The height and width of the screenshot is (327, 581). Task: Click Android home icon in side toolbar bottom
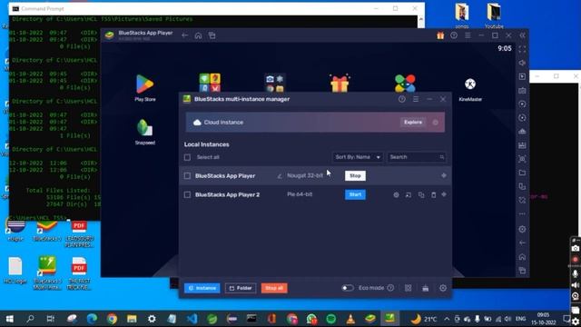[x=523, y=256]
